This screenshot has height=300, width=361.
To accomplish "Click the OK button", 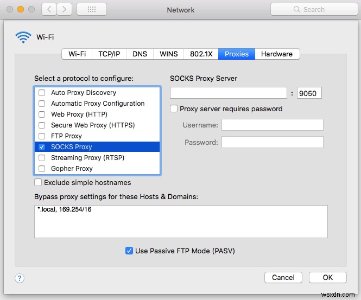I will click(328, 277).
